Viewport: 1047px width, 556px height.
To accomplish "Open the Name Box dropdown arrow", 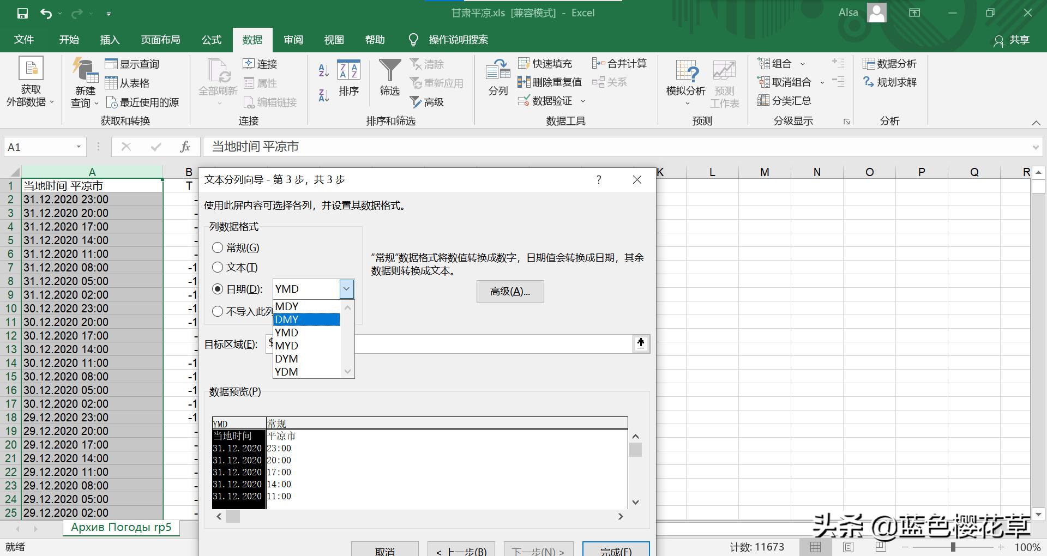I will pos(77,147).
